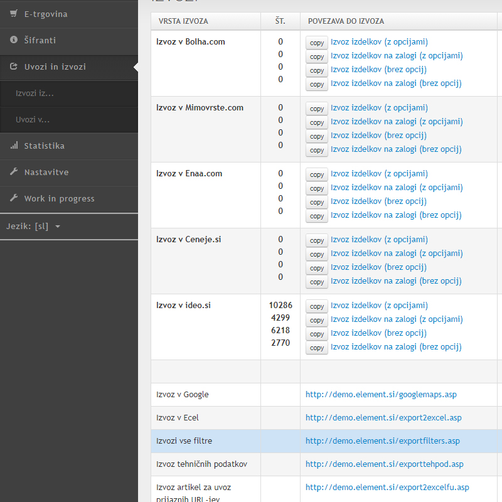Copy Enaa.com na zalogi (z opcijami) link

[x=317, y=188]
